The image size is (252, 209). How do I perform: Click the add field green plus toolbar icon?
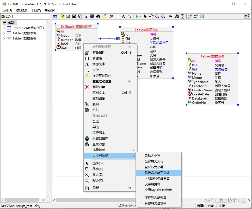tap(190, 16)
